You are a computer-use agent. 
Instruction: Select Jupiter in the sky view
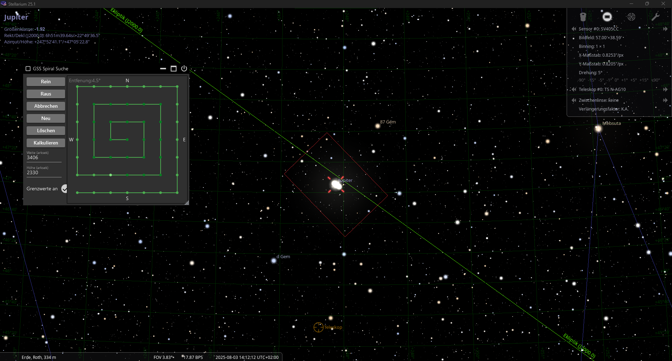[336, 185]
